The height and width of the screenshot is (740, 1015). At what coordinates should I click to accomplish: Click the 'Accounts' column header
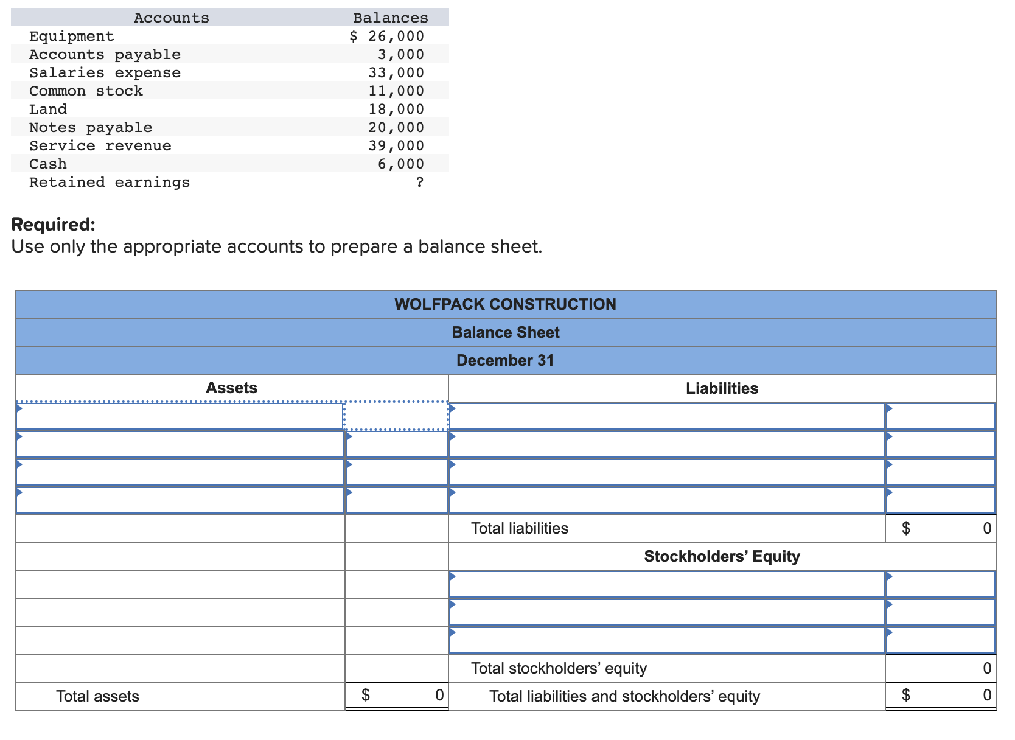172,18
